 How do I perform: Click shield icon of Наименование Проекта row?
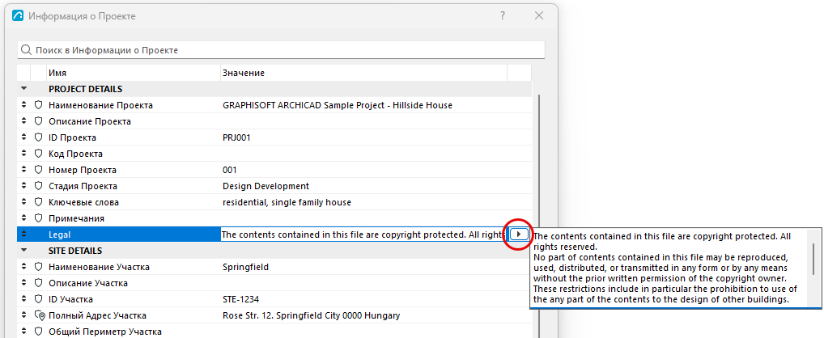tap(38, 105)
